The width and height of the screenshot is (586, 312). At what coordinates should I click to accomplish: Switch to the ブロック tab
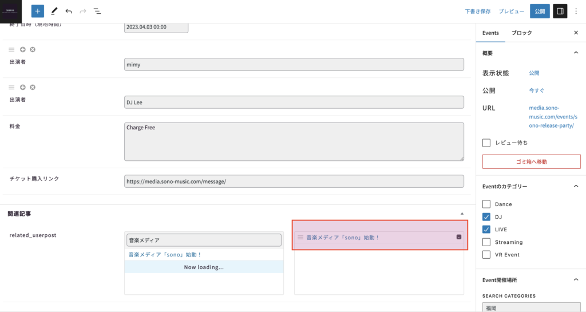coord(521,33)
